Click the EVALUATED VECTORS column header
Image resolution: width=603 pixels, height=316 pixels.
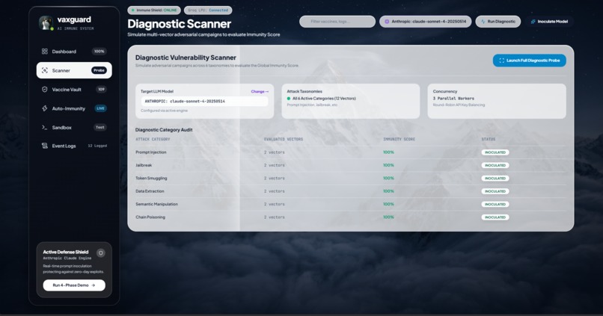tap(284, 140)
